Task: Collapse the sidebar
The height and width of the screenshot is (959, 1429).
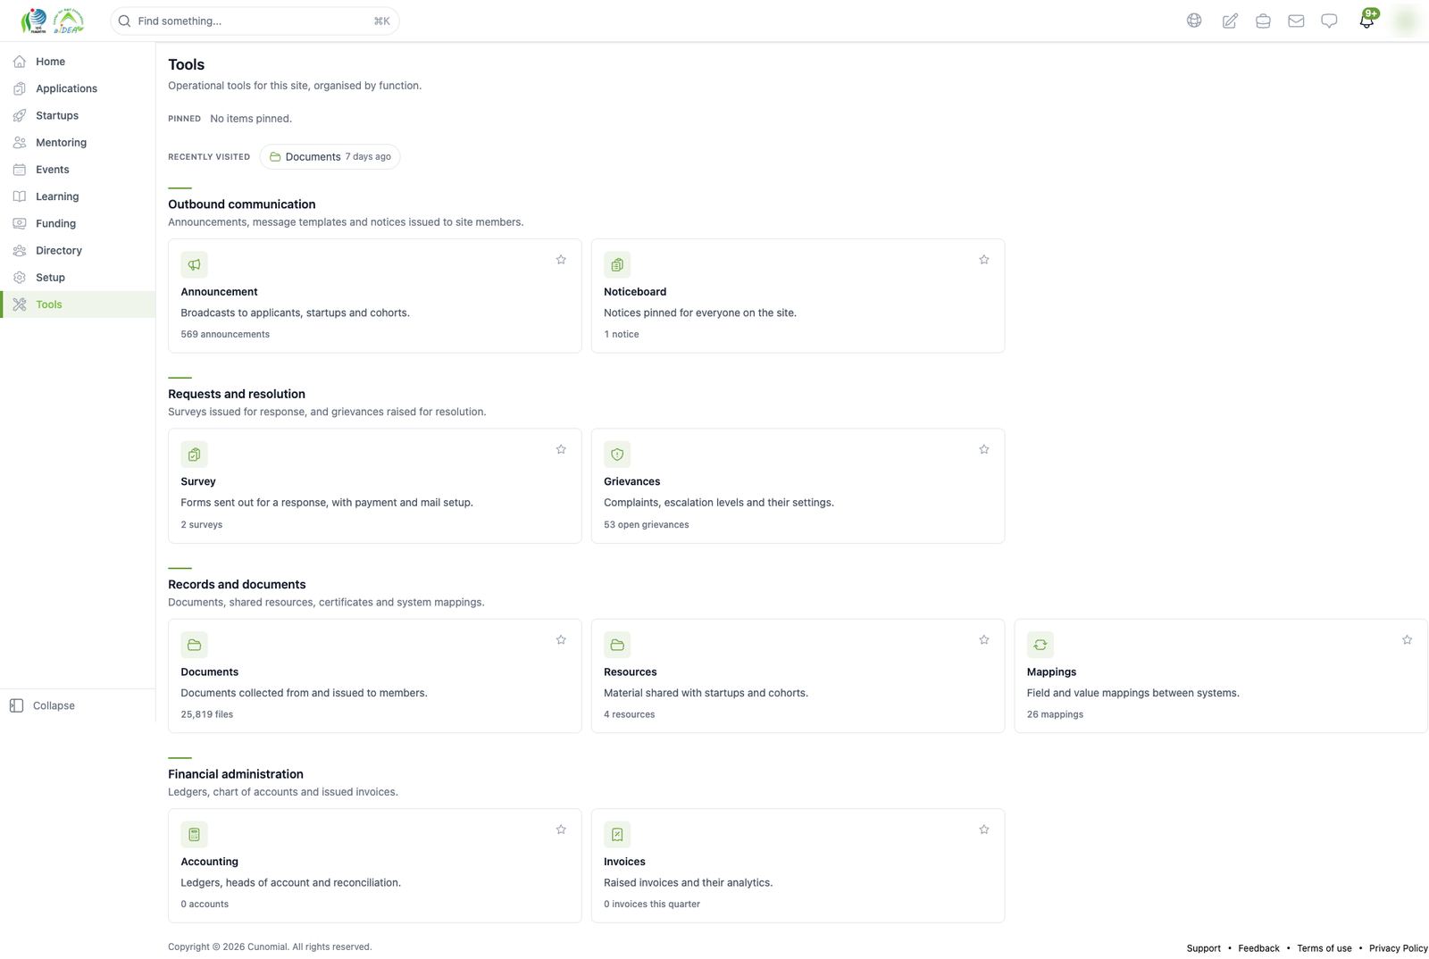Action: point(78,705)
